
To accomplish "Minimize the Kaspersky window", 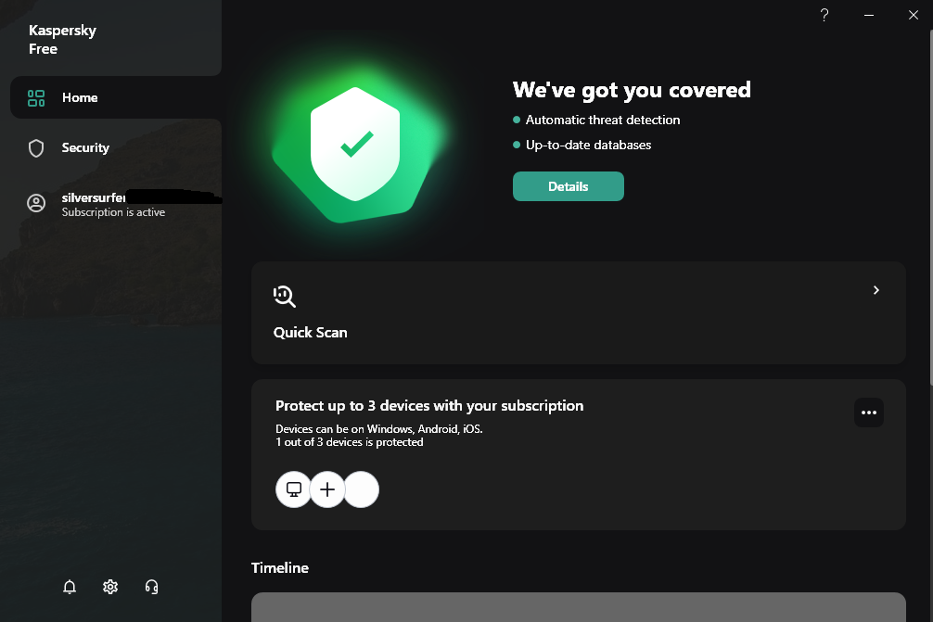I will tap(869, 16).
